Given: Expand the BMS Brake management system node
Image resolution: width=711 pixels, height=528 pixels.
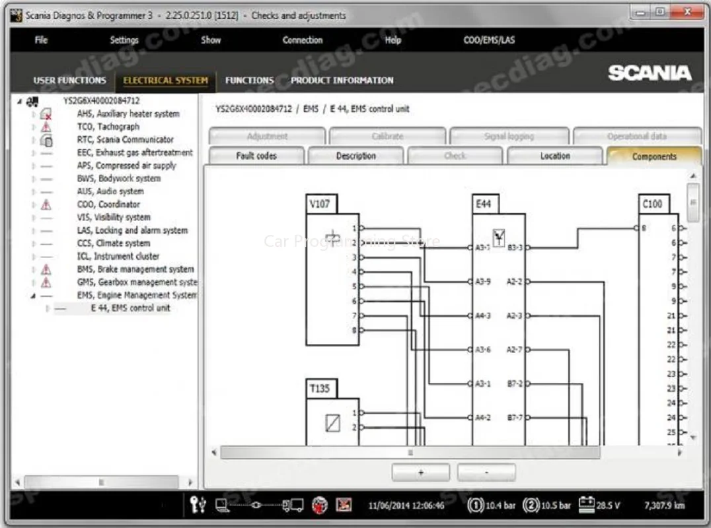Looking at the screenshot, I should 34,269.
